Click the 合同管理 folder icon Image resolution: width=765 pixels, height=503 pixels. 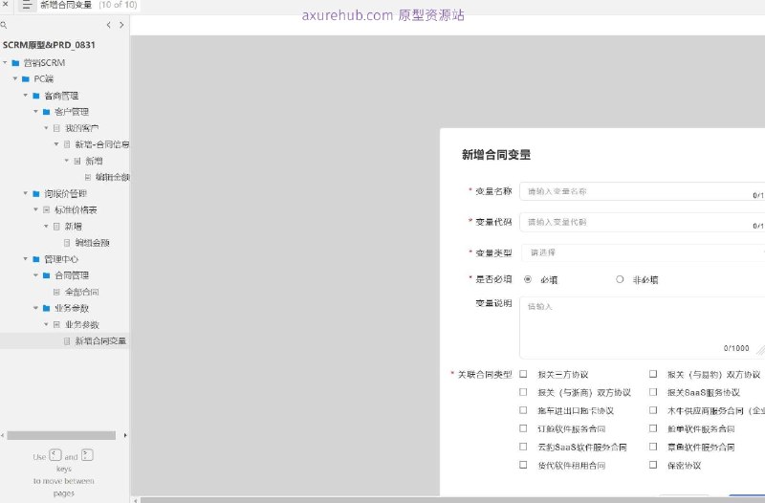click(x=46, y=275)
